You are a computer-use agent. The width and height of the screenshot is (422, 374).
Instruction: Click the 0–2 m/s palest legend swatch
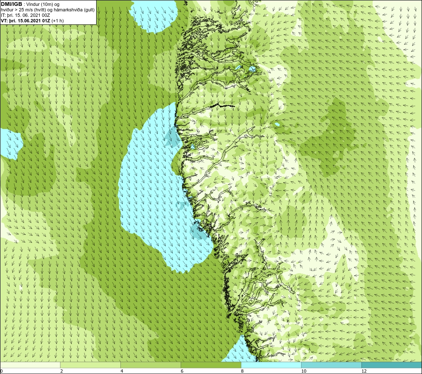click(30, 365)
